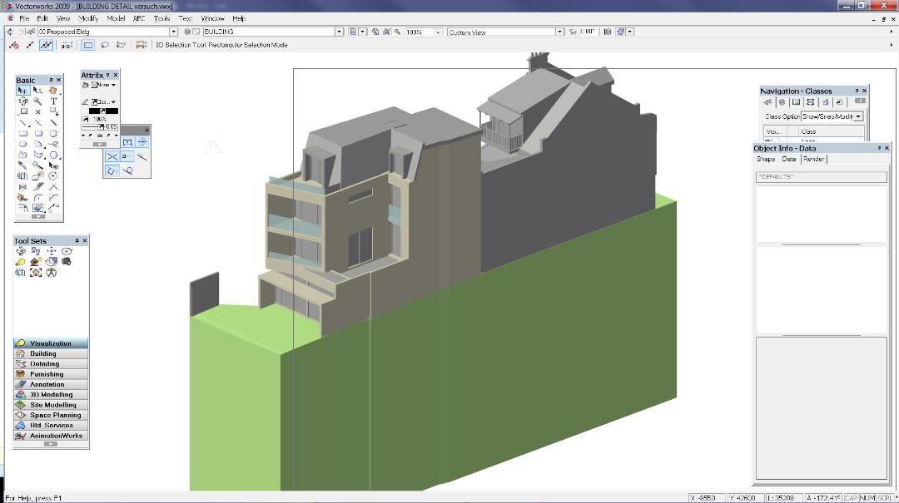Toggle the Snap to Object constraint

point(127,142)
